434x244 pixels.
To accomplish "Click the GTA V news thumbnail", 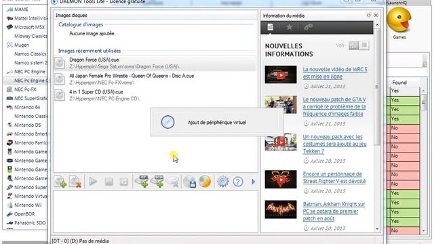I will (281, 104).
